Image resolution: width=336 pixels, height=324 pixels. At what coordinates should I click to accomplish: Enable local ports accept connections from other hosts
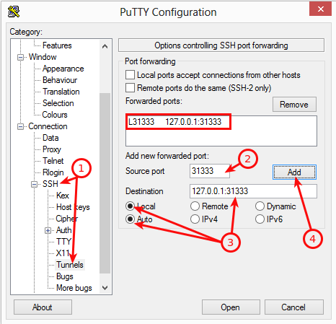click(x=130, y=75)
